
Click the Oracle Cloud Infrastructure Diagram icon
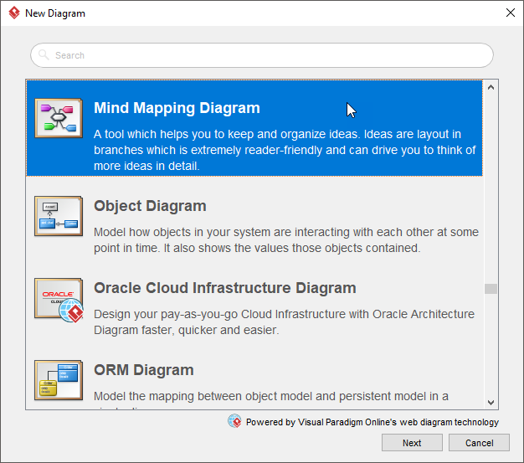(x=59, y=299)
